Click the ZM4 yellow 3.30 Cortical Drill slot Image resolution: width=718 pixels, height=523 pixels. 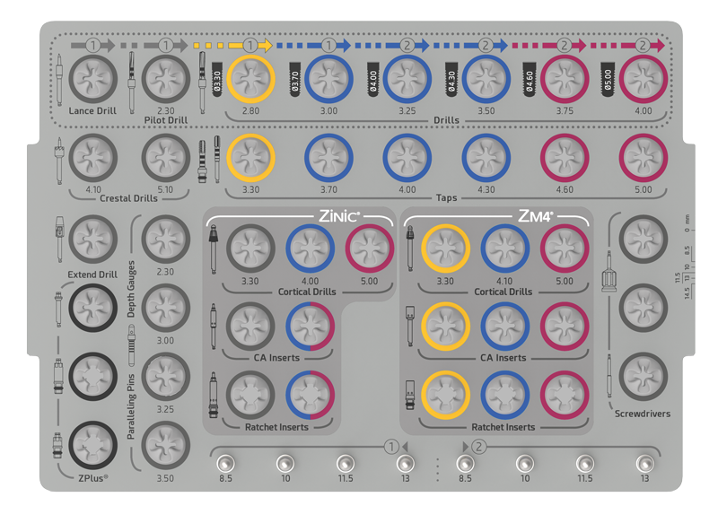click(445, 248)
